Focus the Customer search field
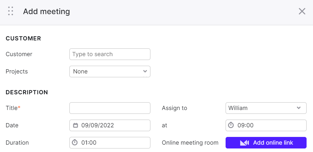The width and height of the screenshot is (313, 152). pos(110,54)
